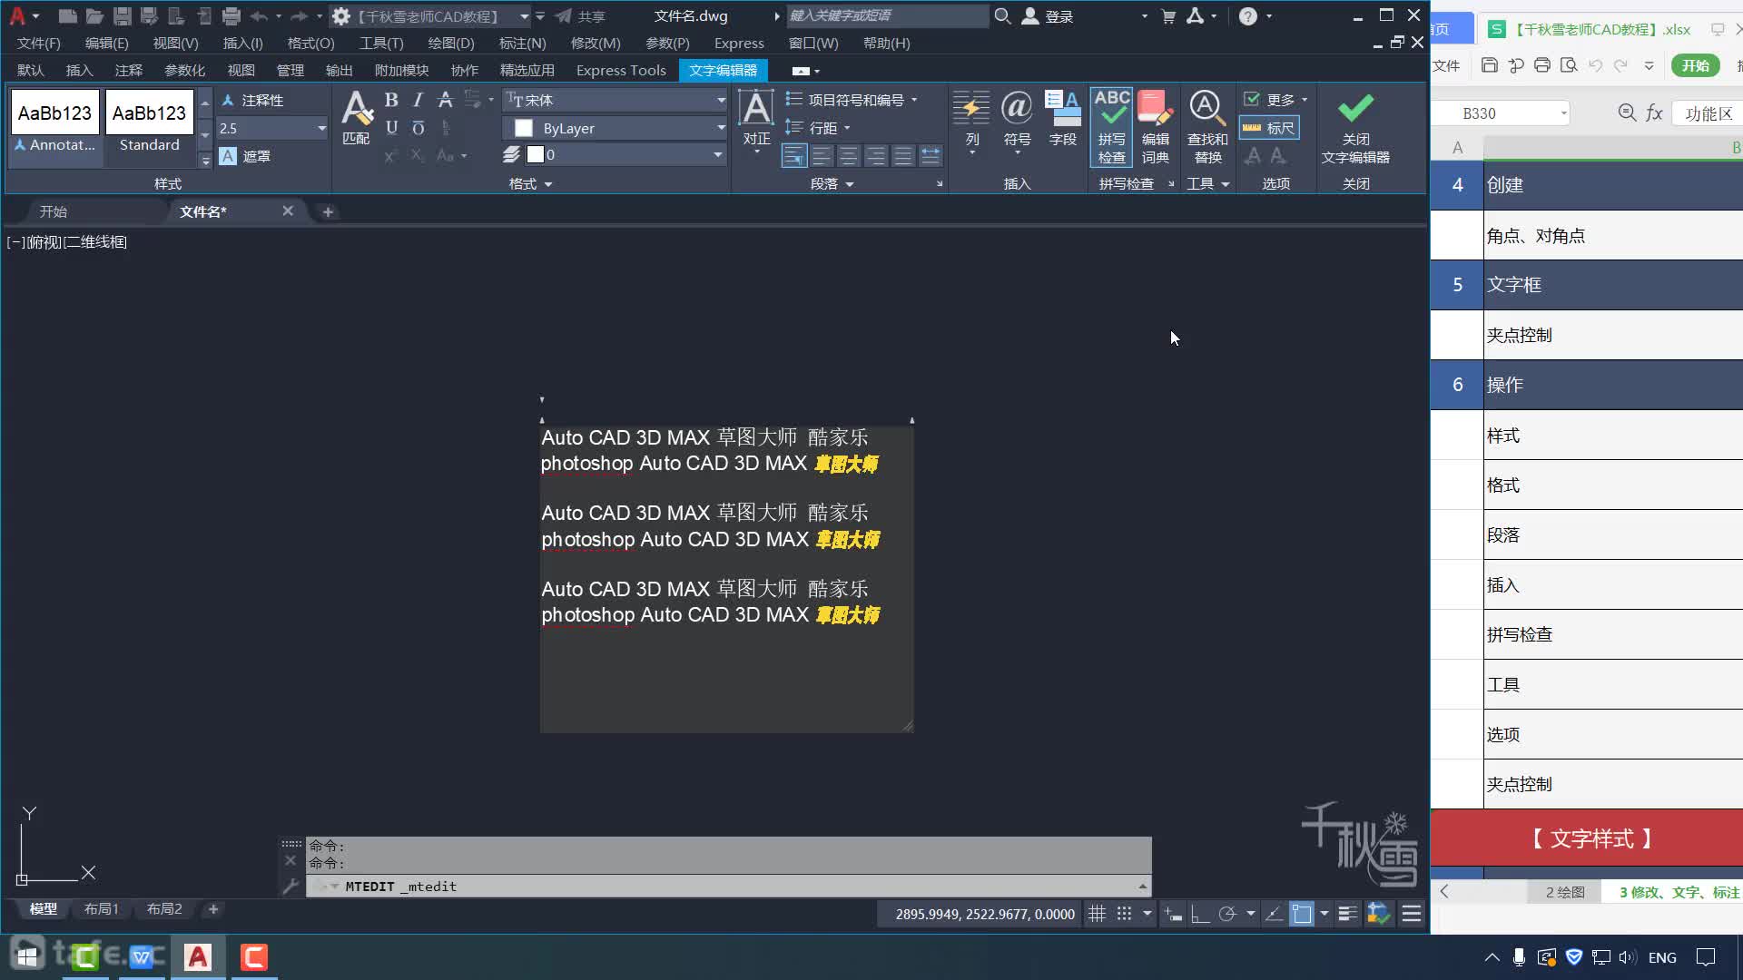Image resolution: width=1743 pixels, height=980 pixels.
Task: Click the Sign in (登录) button
Action: click(x=1048, y=16)
